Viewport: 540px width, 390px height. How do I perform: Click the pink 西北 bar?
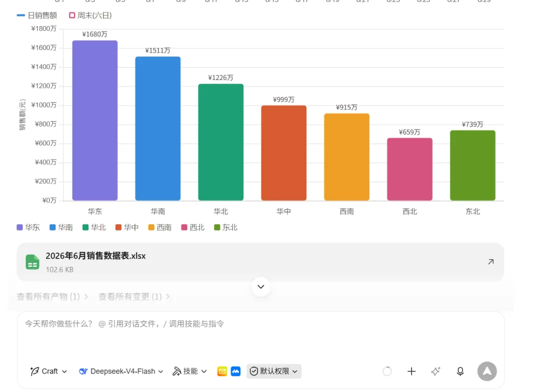[x=410, y=169]
